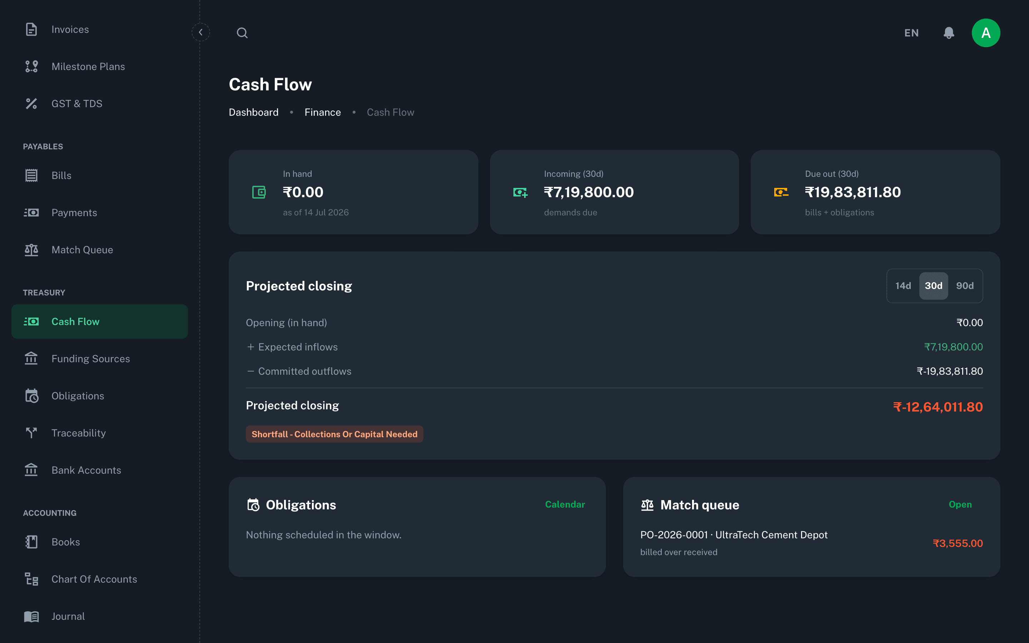The height and width of the screenshot is (643, 1029).
Task: Open GST & TDS section
Action: pyautogui.click(x=99, y=103)
